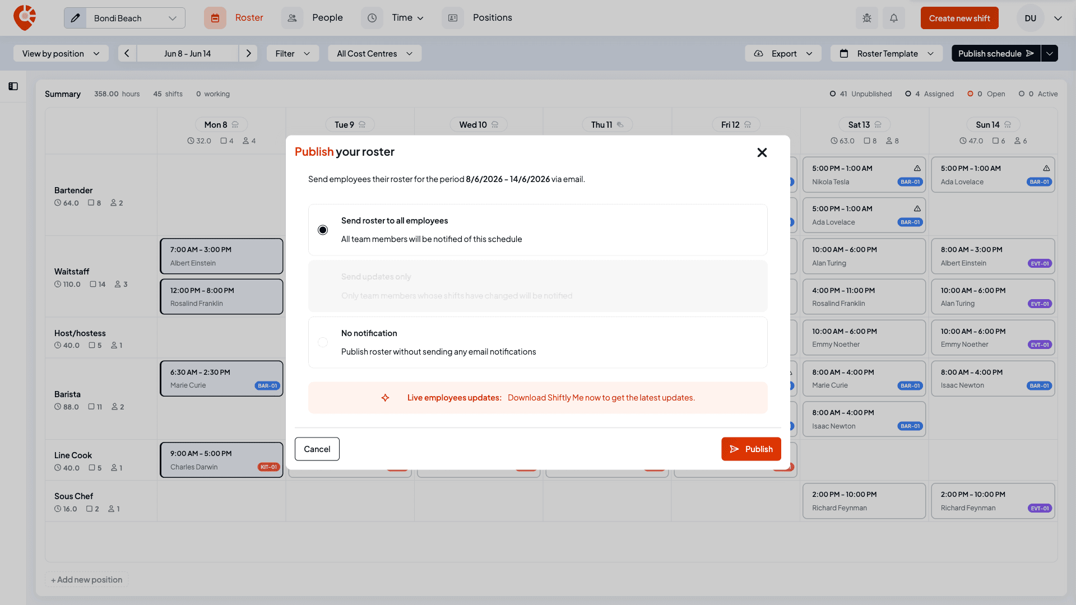The width and height of the screenshot is (1076, 605).
Task: Click the pencil edit icon beside Bondi Beach
Action: (75, 18)
